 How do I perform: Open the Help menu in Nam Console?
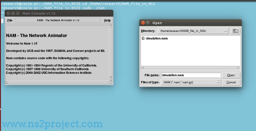107,20
